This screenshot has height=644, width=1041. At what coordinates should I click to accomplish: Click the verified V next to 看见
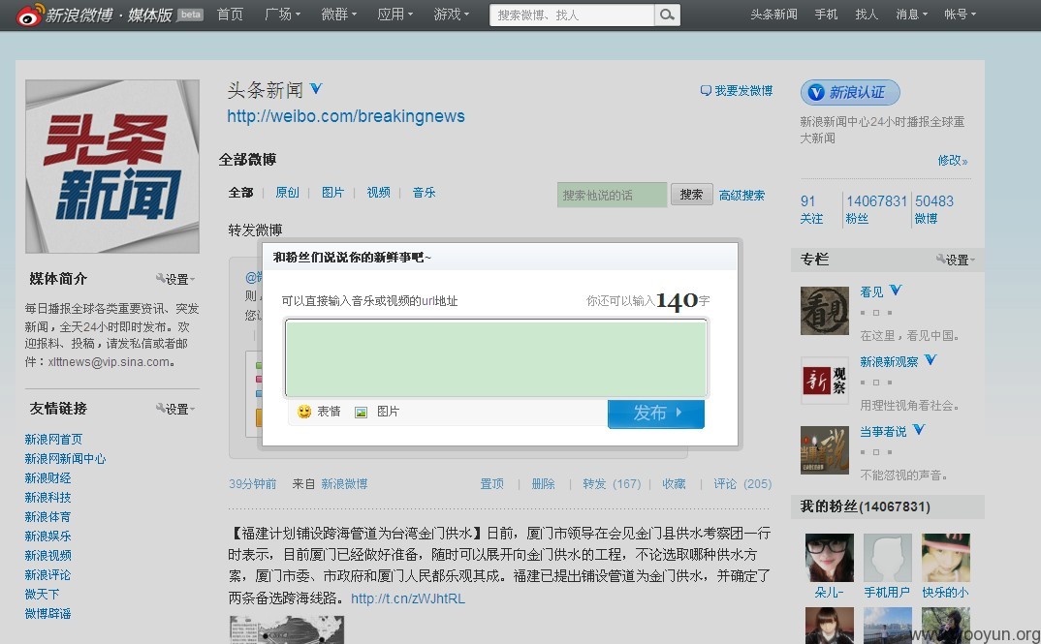[x=896, y=290]
